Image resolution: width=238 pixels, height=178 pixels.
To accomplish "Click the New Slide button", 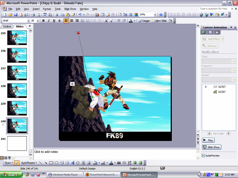I will pyautogui.click(x=159, y=21).
